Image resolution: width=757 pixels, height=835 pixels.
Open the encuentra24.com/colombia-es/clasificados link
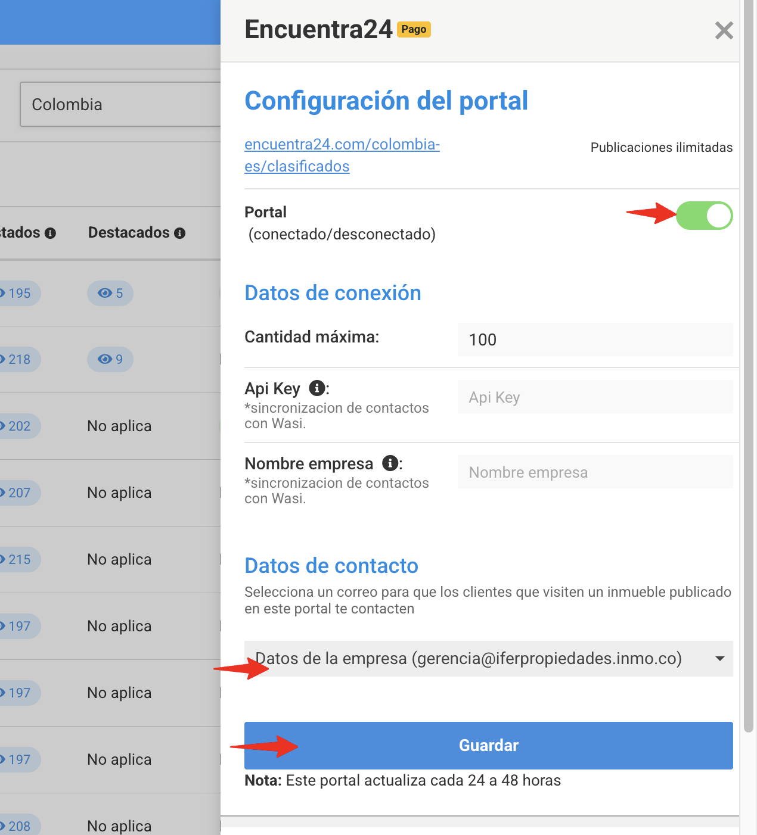click(342, 155)
